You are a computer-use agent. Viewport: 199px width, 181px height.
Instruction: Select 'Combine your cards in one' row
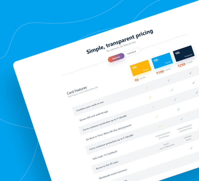click(90, 106)
